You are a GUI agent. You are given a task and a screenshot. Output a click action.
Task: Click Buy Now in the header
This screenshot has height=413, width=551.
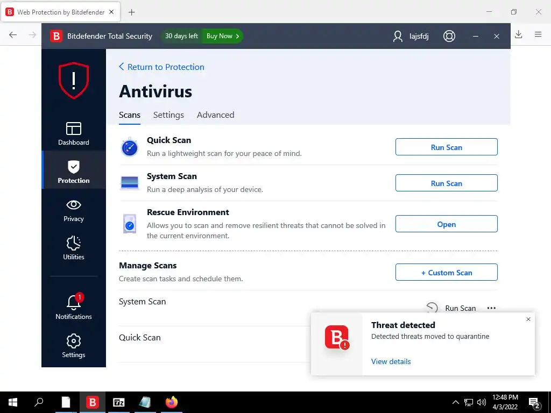tap(222, 36)
